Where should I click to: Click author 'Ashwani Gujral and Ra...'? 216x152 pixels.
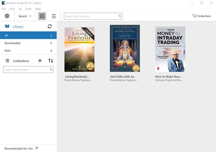169,80
